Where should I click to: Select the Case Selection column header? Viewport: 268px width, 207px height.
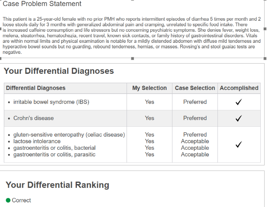point(195,88)
